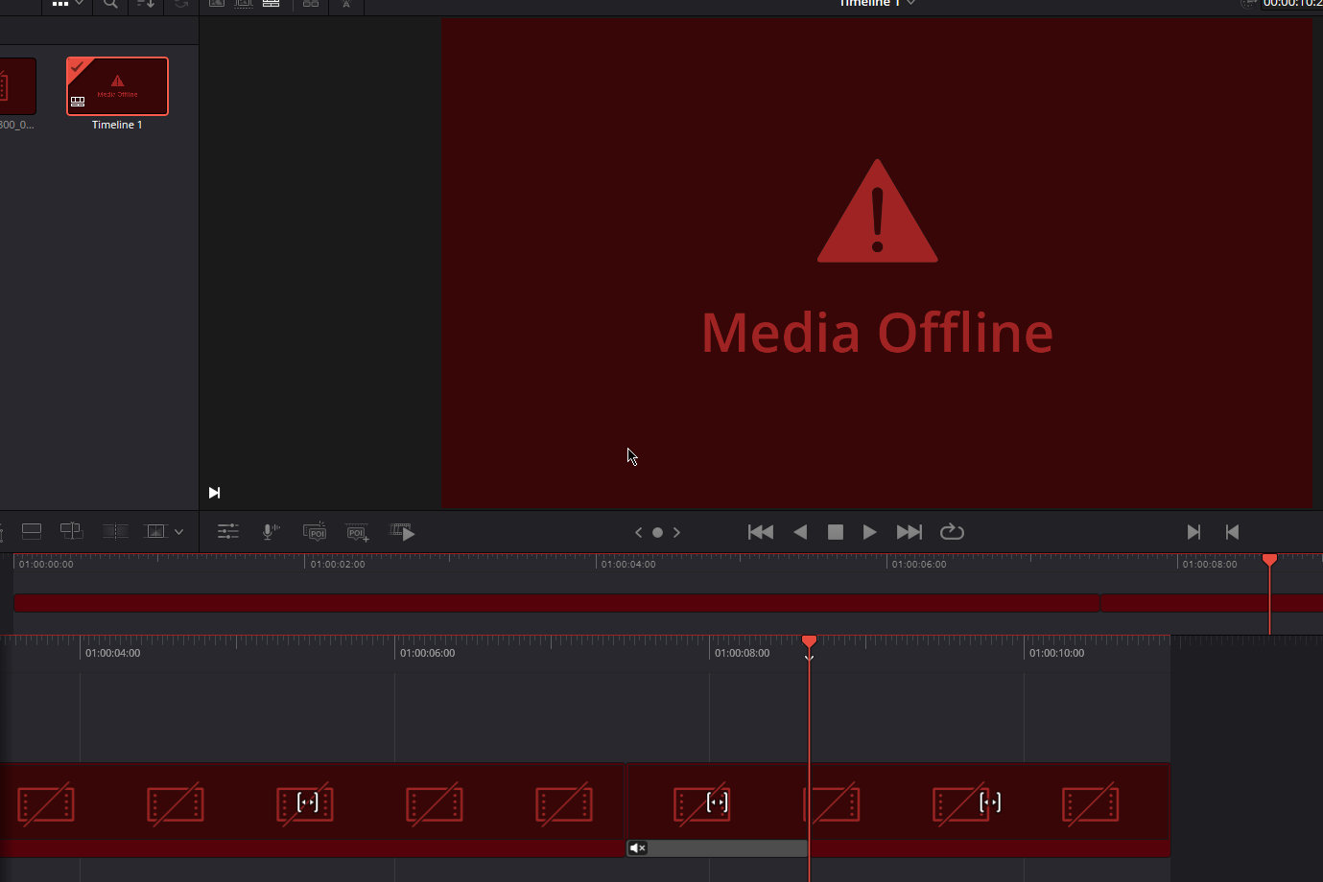Click the search magnifier icon

click(x=111, y=4)
